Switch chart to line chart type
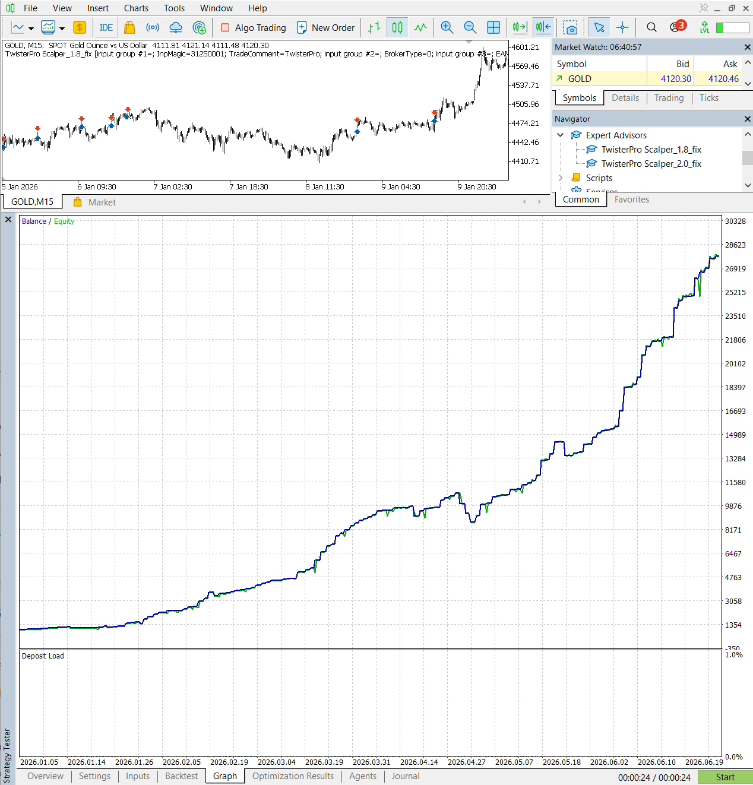Viewport: 753px width, 785px height. tap(420, 27)
